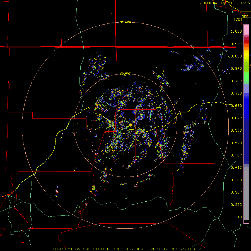Click the 0.680 scale value

[236, 106]
